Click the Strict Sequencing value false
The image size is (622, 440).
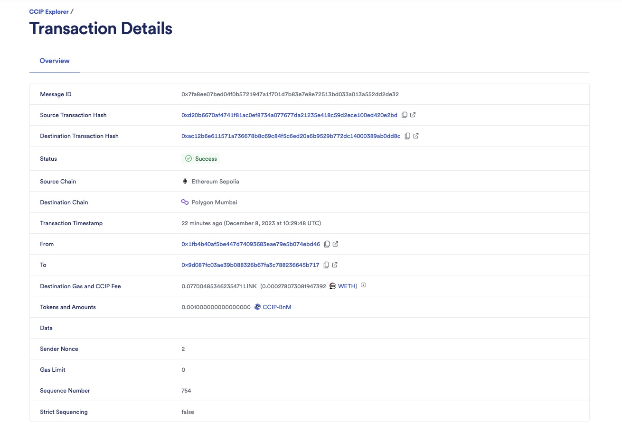point(188,412)
